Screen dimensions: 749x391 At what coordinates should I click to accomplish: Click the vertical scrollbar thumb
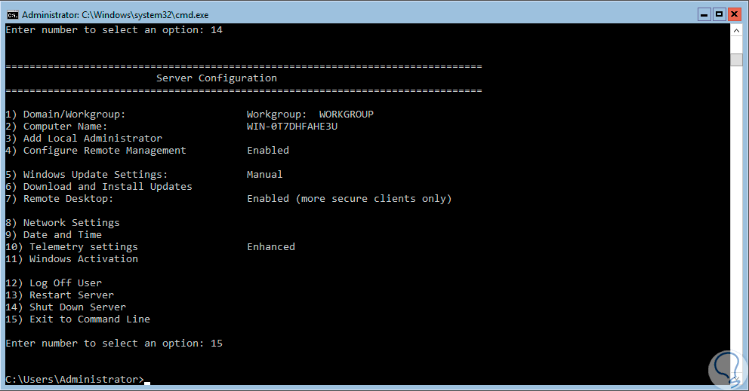pos(736,60)
